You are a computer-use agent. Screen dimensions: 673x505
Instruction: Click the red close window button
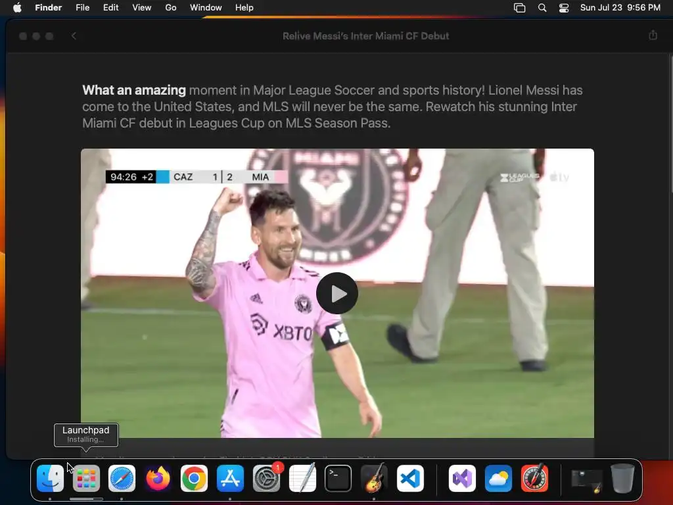pyautogui.click(x=23, y=36)
